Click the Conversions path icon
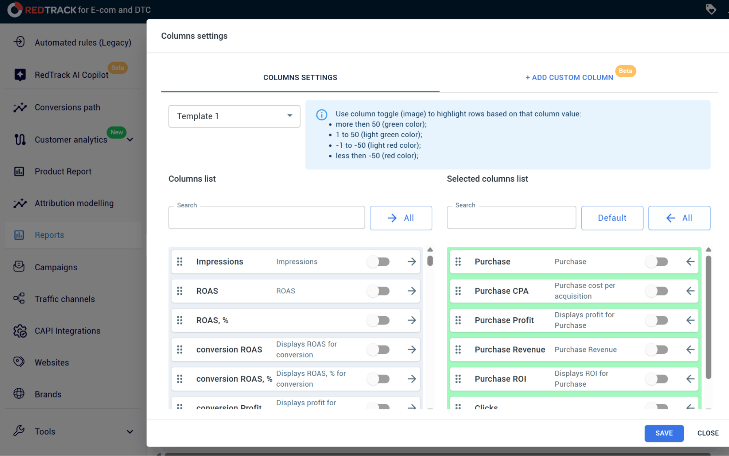Image resolution: width=729 pixels, height=456 pixels. [x=20, y=107]
